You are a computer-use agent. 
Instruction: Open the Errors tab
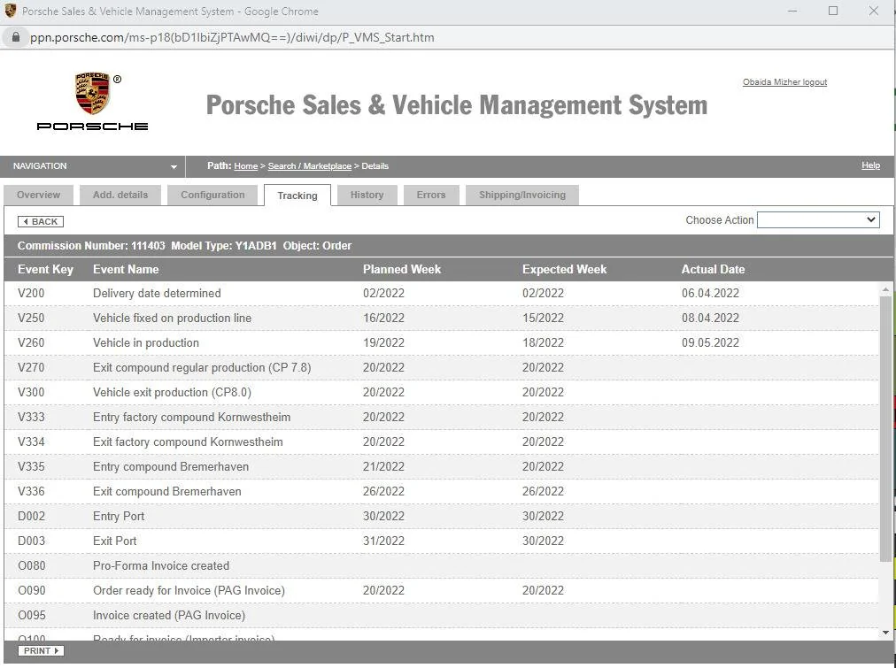(x=431, y=195)
